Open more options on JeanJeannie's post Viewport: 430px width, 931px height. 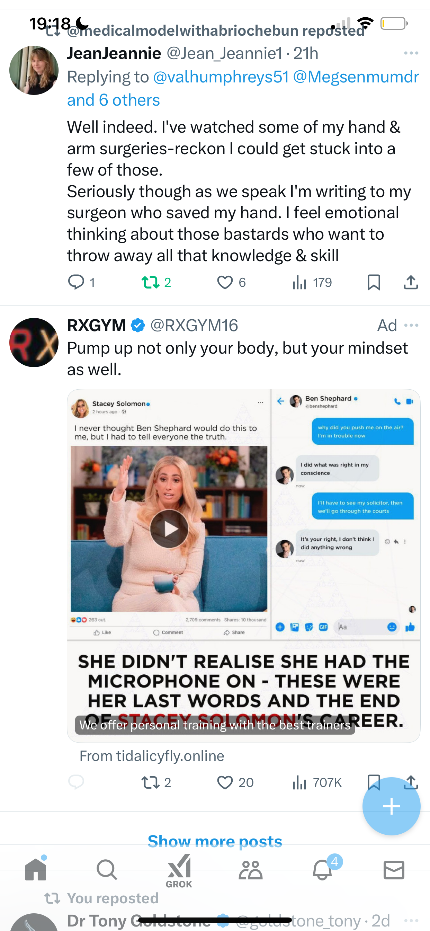(x=411, y=53)
